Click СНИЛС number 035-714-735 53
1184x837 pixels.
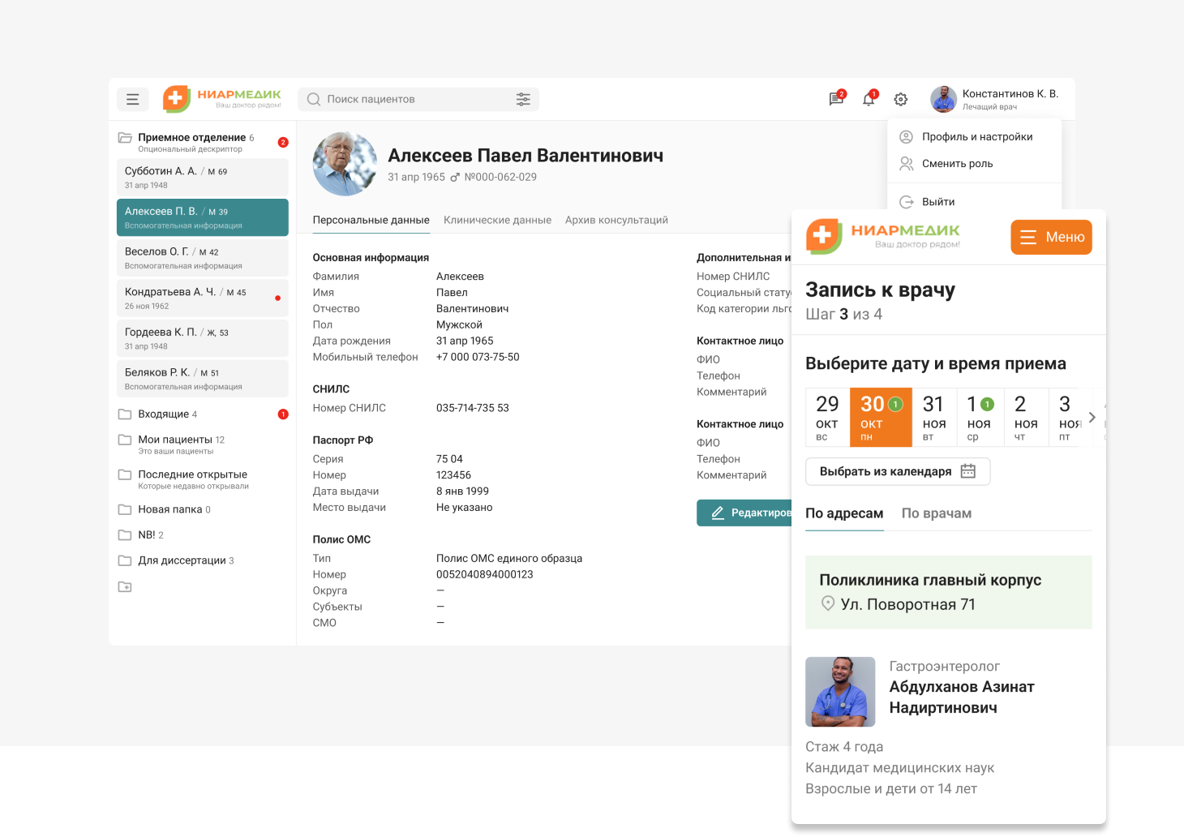point(473,408)
